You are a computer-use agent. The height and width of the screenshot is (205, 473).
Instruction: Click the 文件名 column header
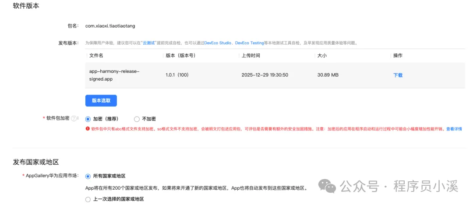click(x=96, y=56)
